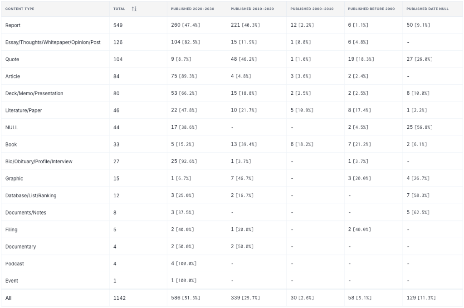Click the sort icon beside Total header
Image resolution: width=464 pixels, height=308 pixels.
pos(134,9)
